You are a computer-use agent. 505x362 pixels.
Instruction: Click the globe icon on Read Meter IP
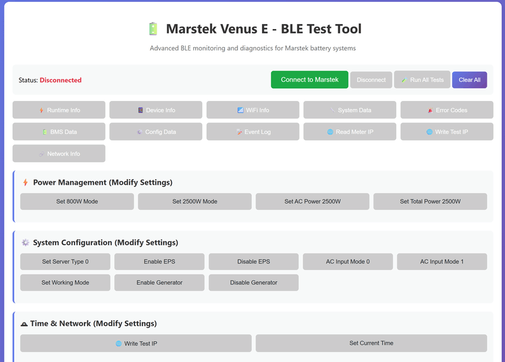click(330, 132)
